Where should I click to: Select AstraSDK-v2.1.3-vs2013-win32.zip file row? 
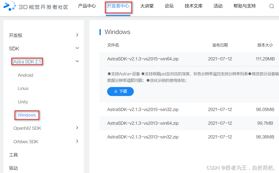[189, 137]
